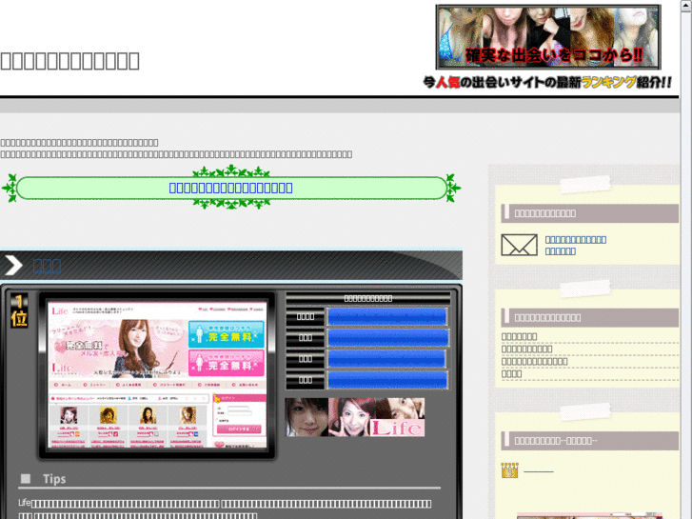Select the first item in sidebar menu list
The height and width of the screenshot is (519, 692).
520,336
